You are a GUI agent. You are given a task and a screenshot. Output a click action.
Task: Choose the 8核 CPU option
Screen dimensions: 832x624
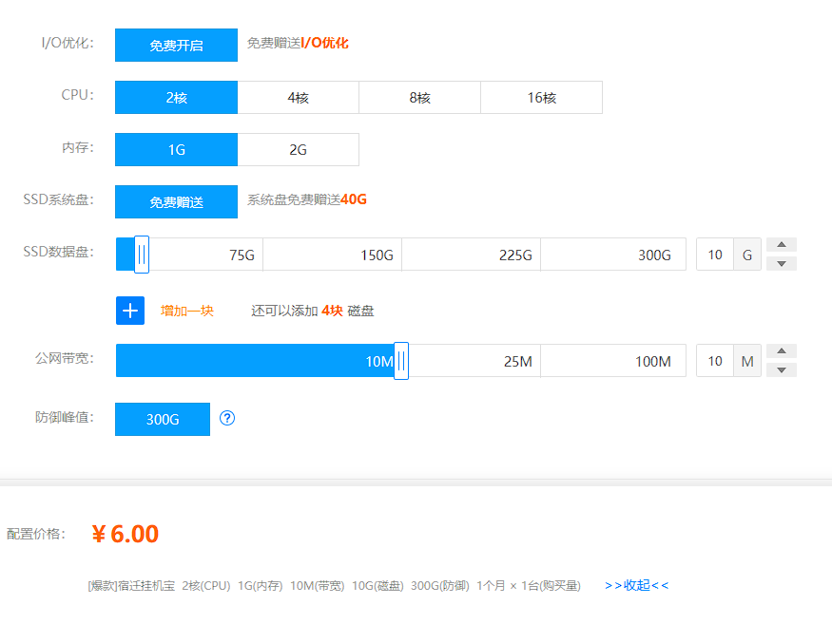click(x=419, y=98)
